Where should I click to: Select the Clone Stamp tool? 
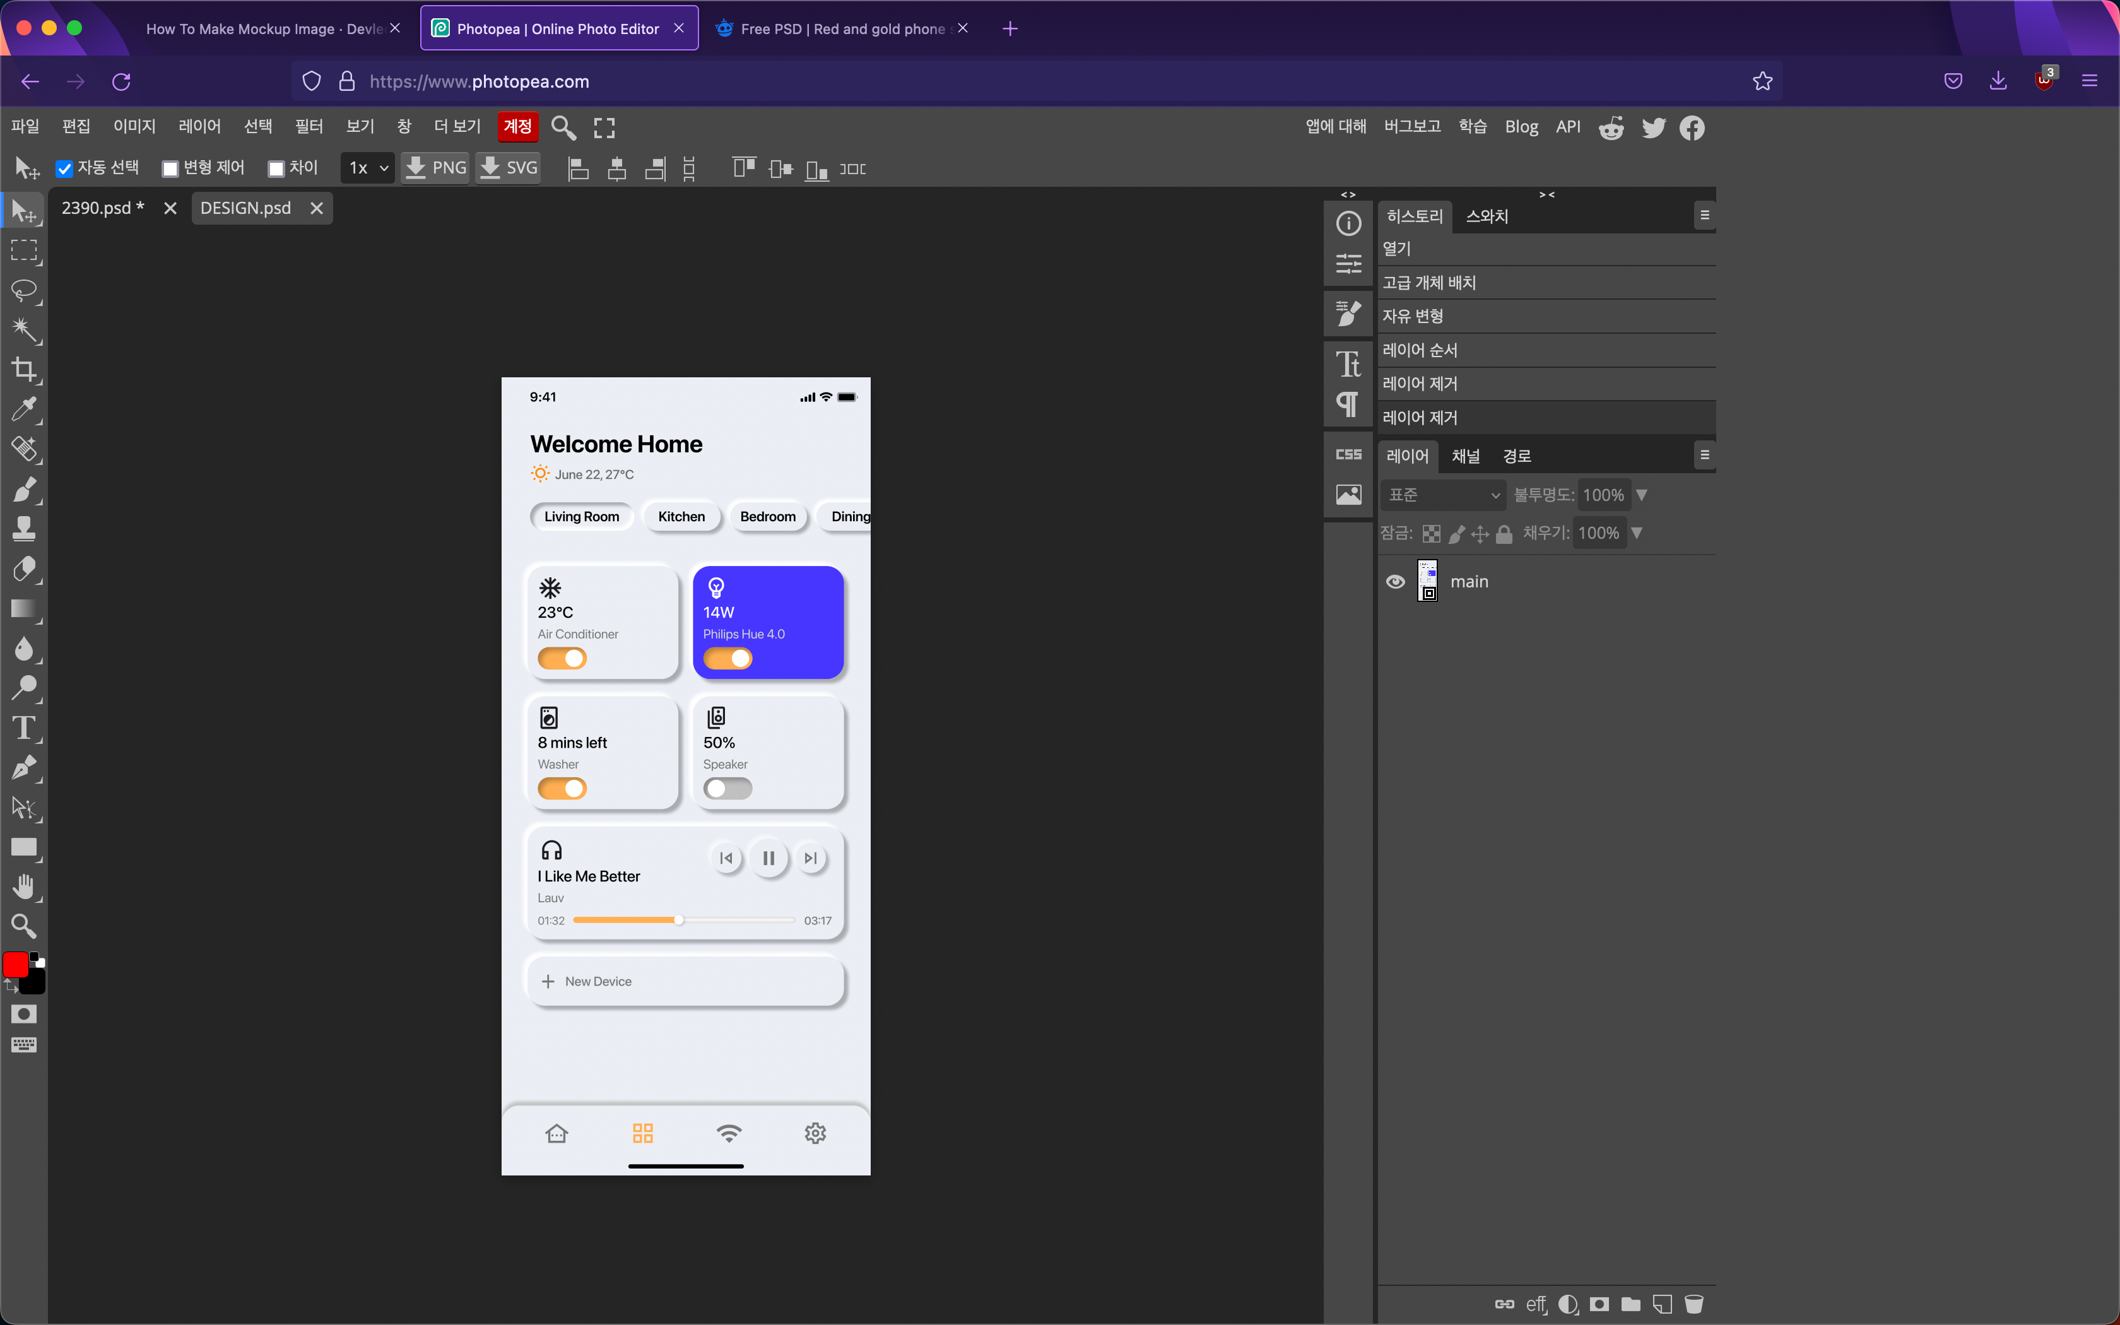click(23, 529)
